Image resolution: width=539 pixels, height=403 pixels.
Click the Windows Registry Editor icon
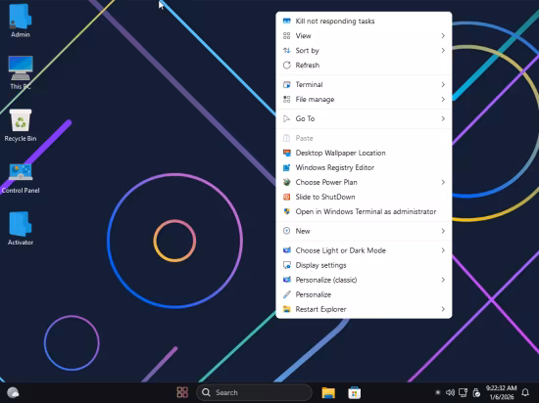click(287, 167)
